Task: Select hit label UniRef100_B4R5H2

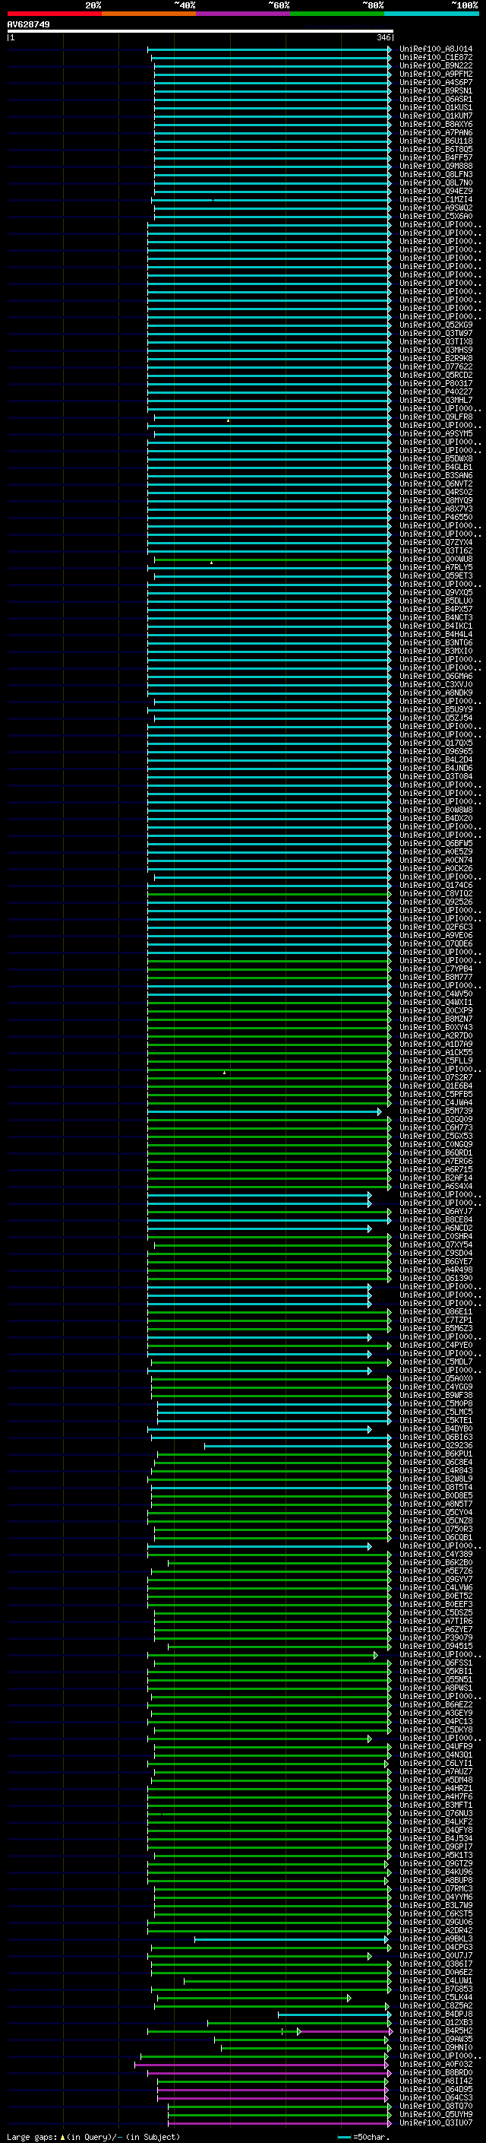Action: [436, 2030]
